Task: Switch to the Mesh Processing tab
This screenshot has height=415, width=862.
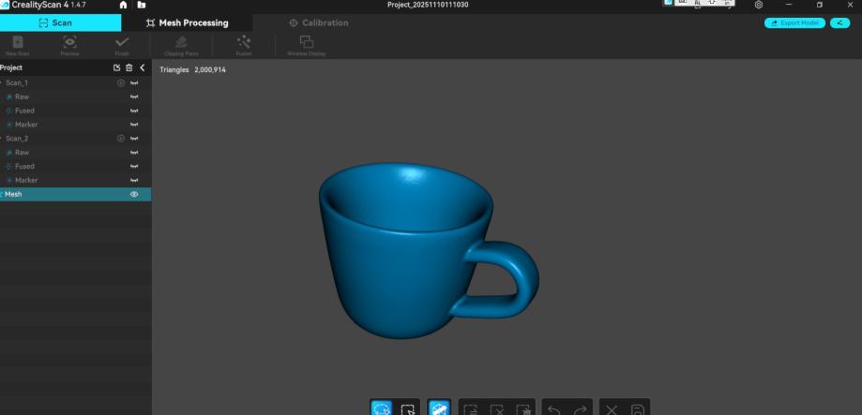Action: coord(188,22)
